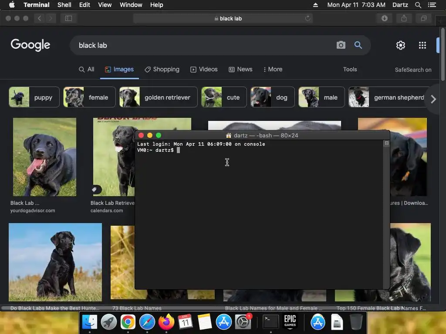This screenshot has width=446, height=334.
Task: Click the yourdogadvisor.com source link
Action: 33,211
